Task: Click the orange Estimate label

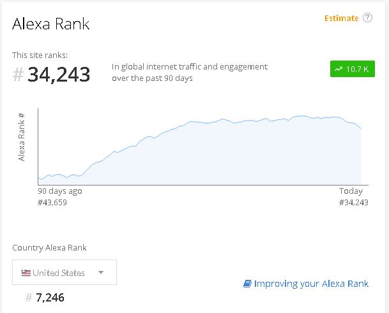Action: point(341,18)
